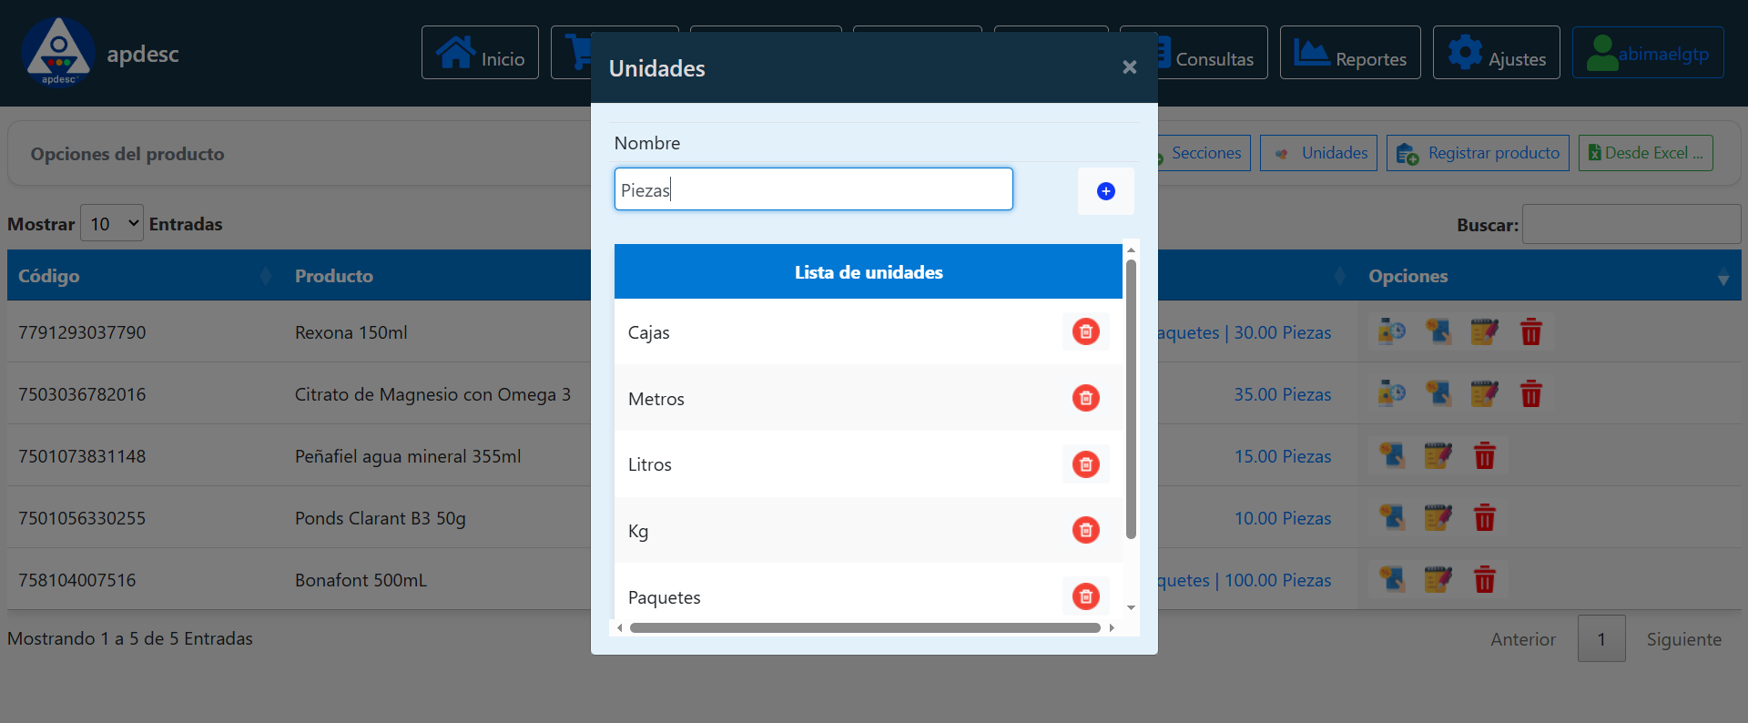The image size is (1748, 723).
Task: Open the Mostrar entries dropdown showing 10
Action: coord(112,223)
